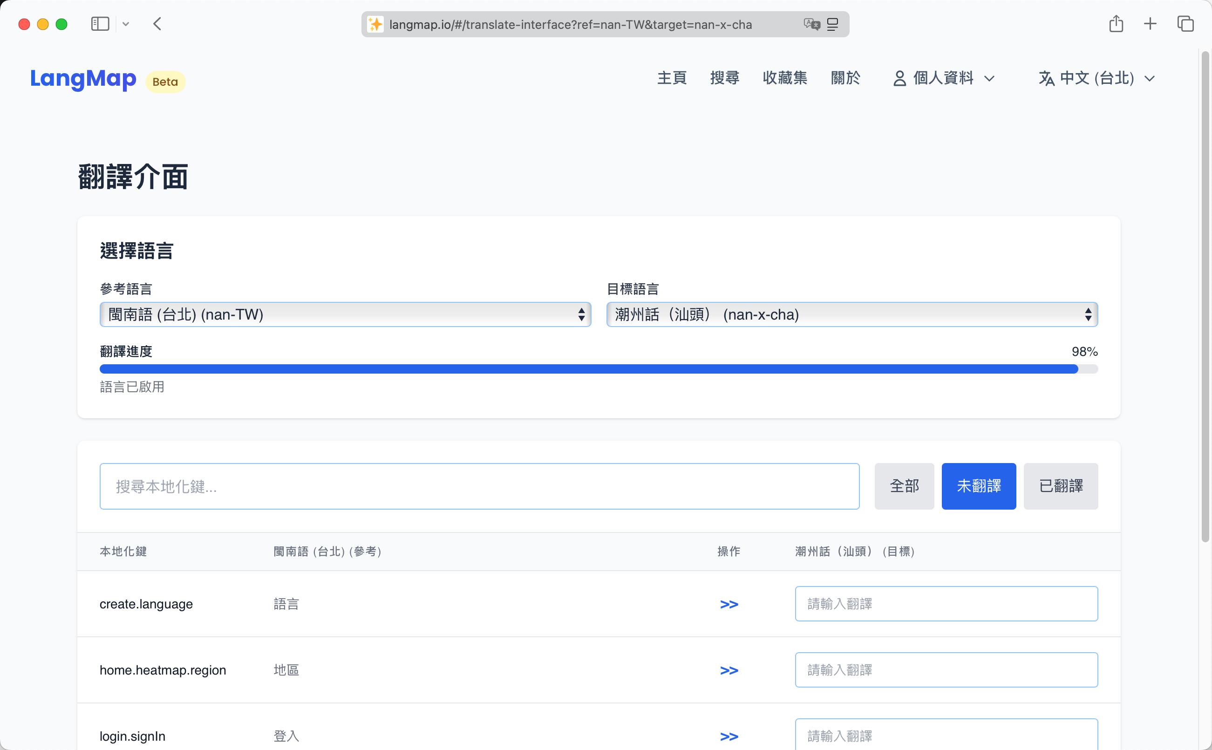1212x750 pixels.
Task: Copy reference text for create.language with >> button
Action: (x=729, y=604)
